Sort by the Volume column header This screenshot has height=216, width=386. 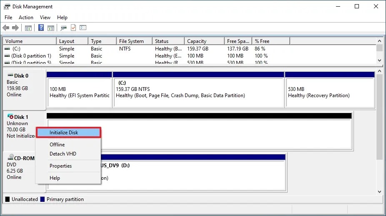click(x=30, y=41)
